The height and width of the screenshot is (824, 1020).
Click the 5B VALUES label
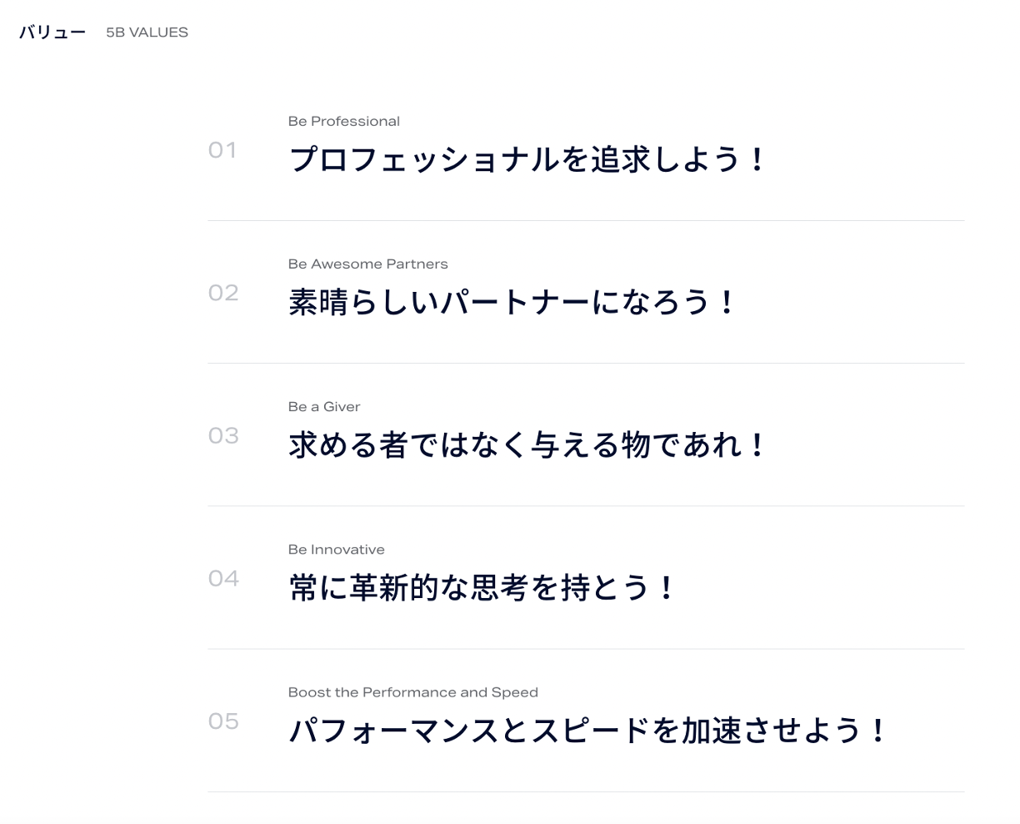click(147, 33)
